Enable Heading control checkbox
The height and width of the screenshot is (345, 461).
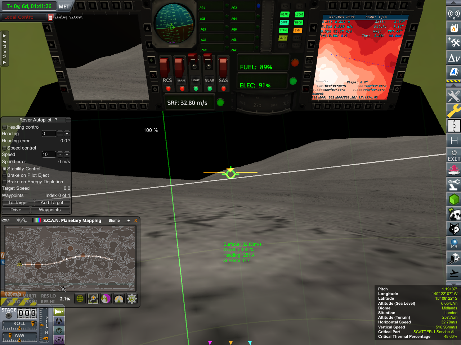[x=4, y=127]
